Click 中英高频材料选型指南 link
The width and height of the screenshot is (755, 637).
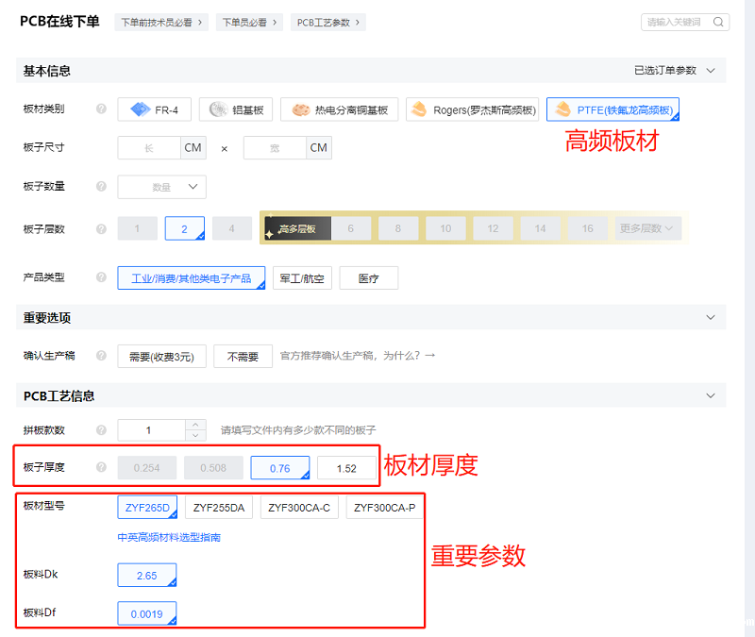(x=169, y=538)
